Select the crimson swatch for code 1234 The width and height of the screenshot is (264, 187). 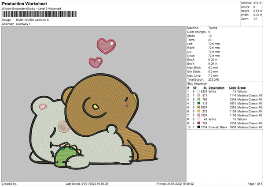(199, 123)
